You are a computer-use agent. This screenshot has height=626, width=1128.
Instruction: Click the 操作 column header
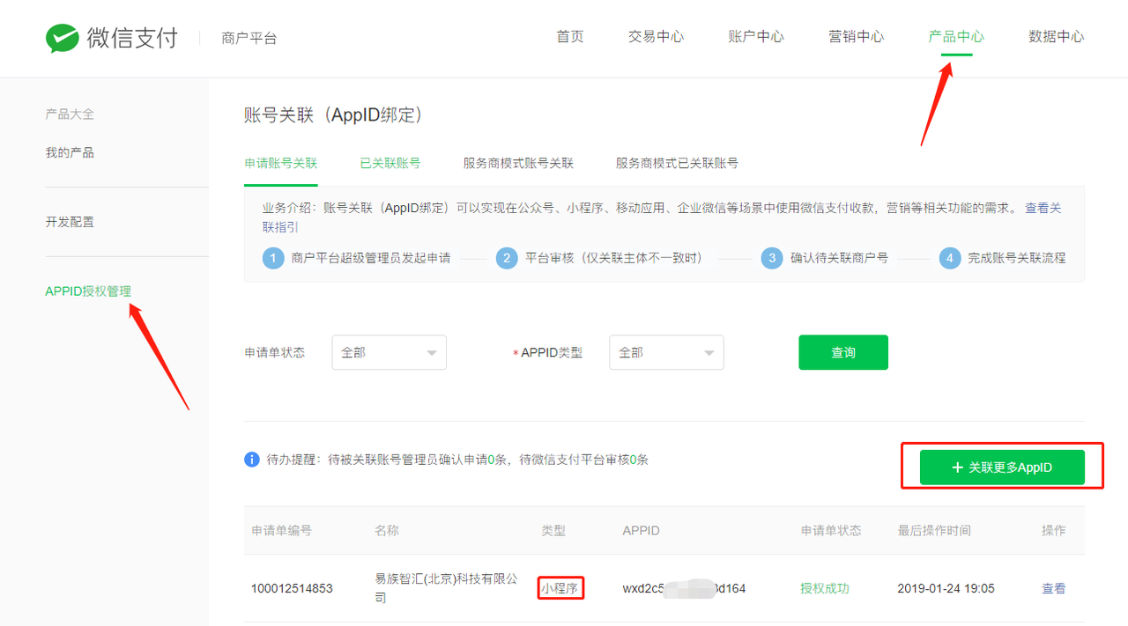1053,530
